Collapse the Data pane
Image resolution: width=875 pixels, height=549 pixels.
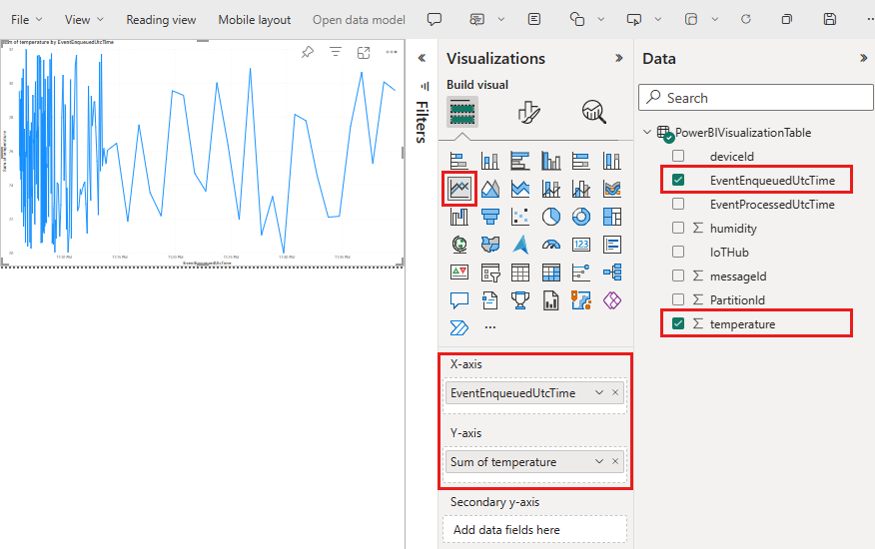[863, 58]
